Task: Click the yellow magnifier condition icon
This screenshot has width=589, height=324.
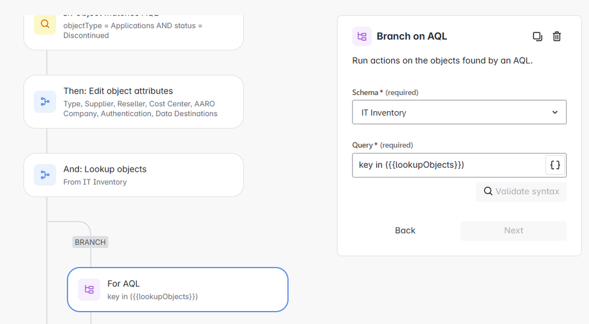Action: coord(45,25)
